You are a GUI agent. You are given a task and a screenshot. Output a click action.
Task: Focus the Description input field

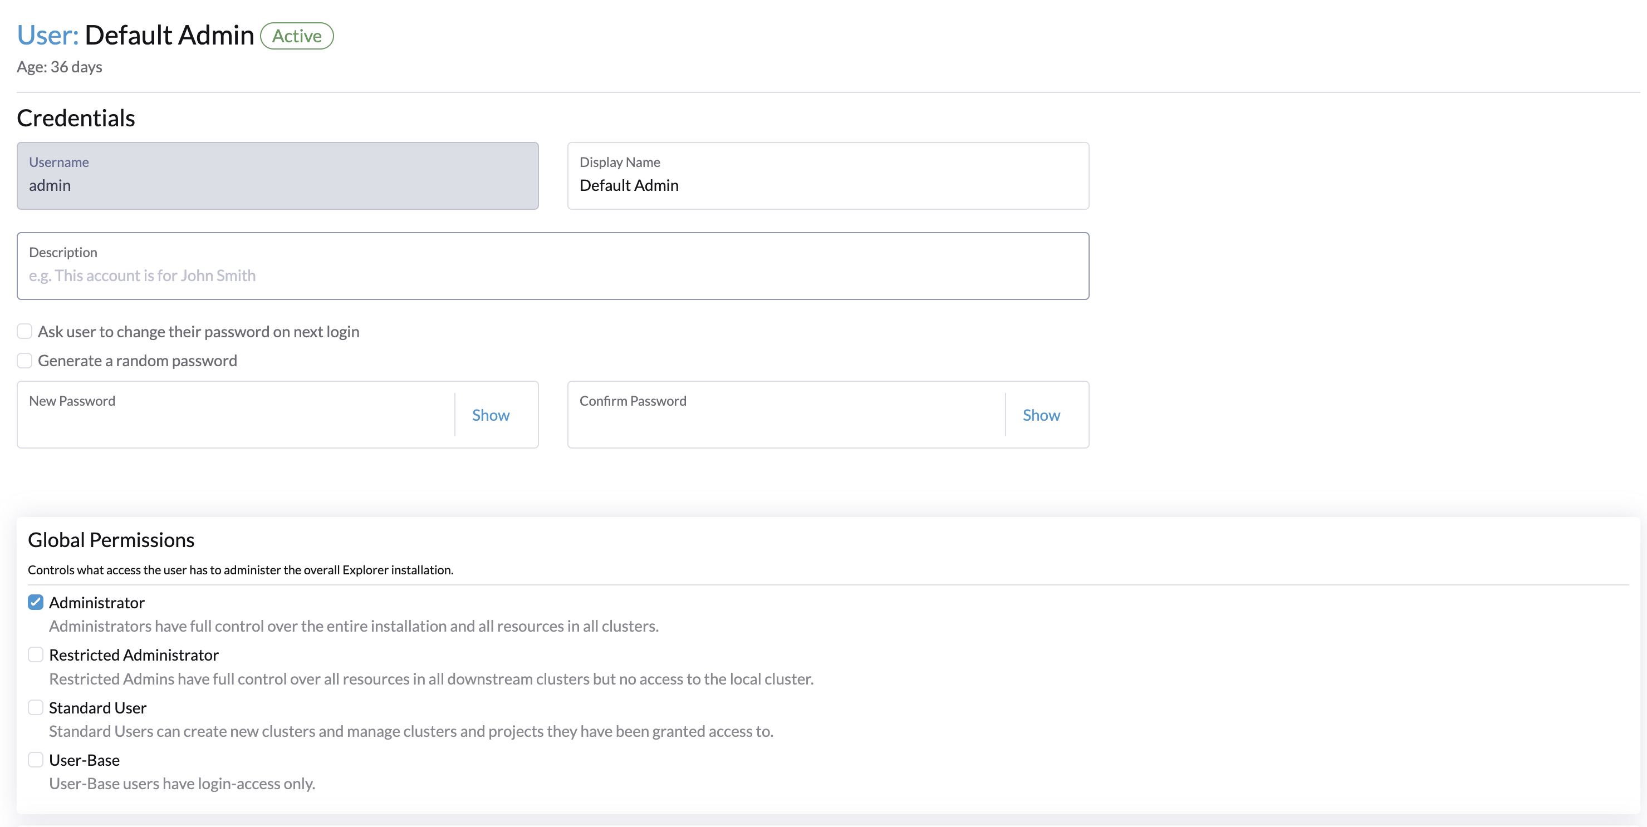[x=553, y=266]
